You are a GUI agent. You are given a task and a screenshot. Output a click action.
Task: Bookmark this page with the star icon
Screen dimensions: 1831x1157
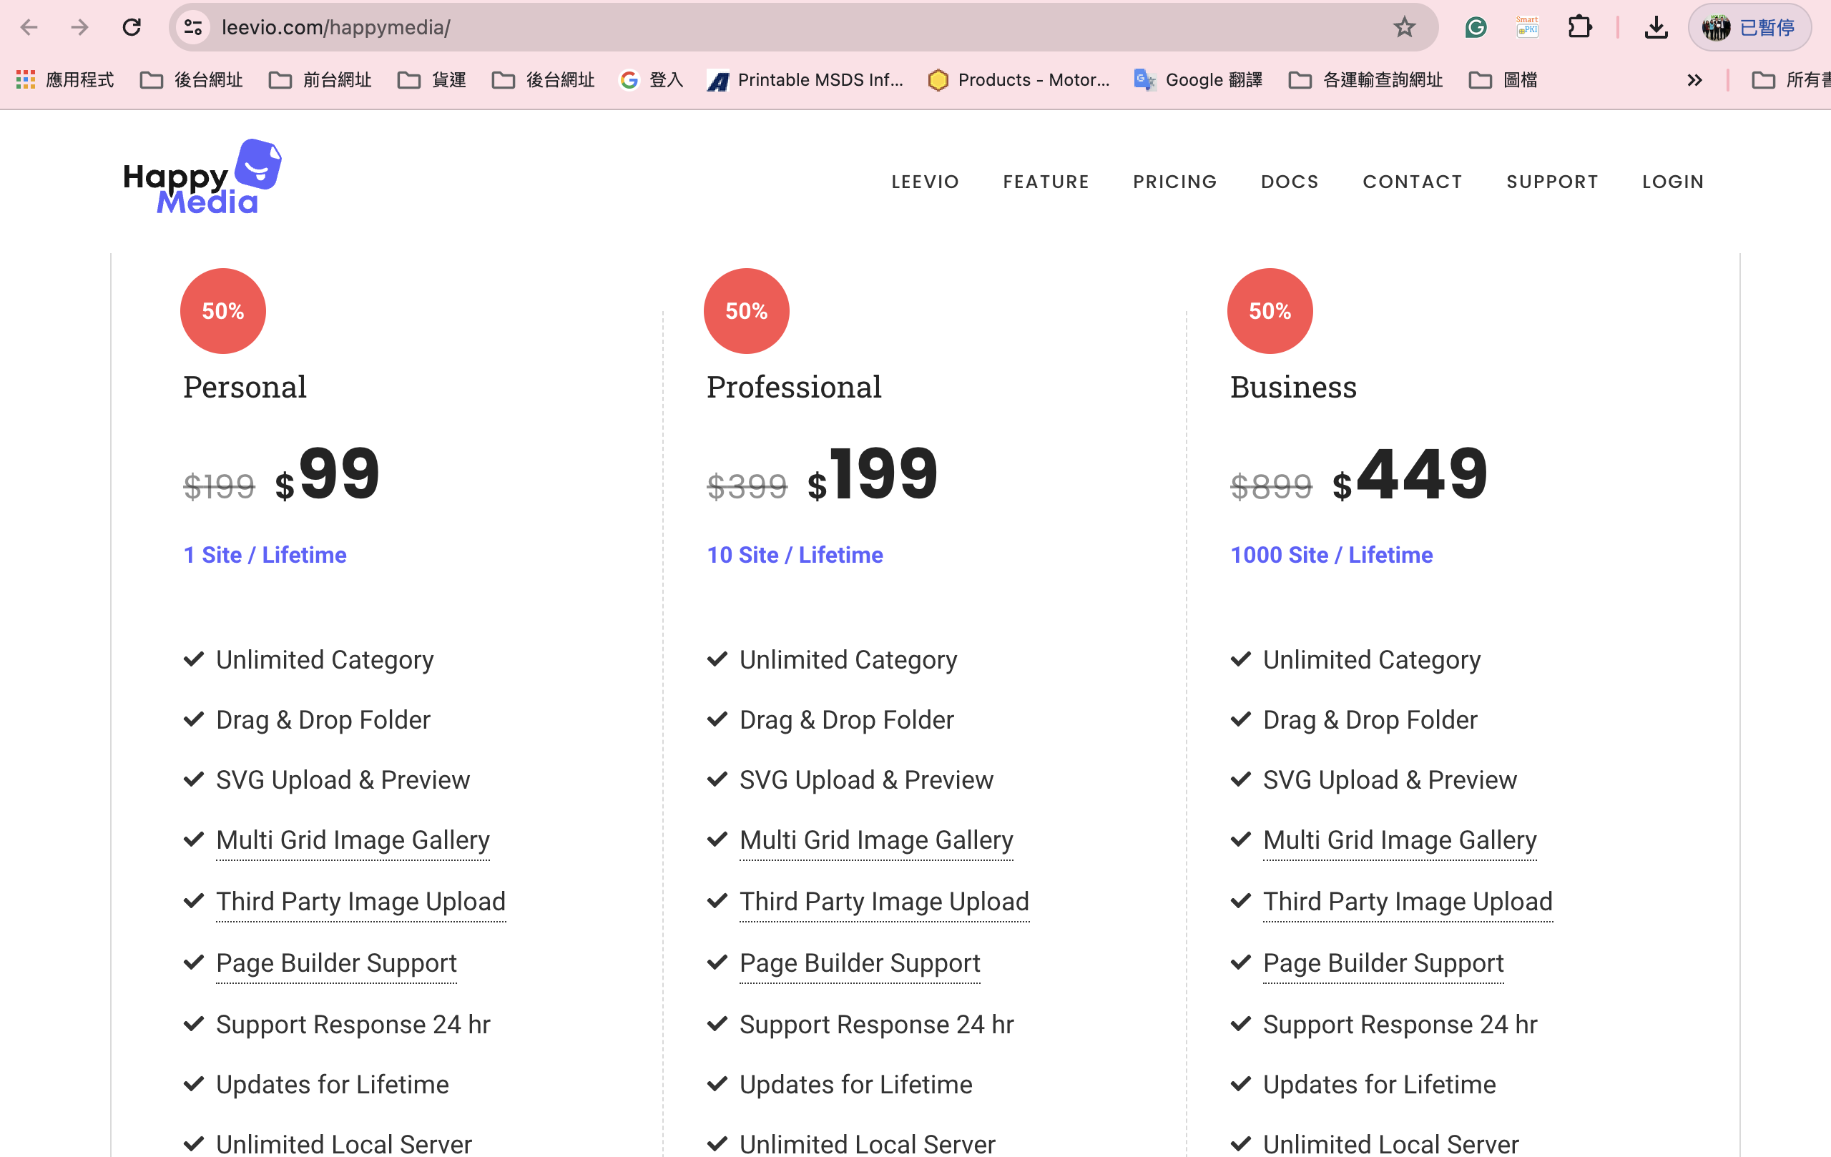(1404, 27)
